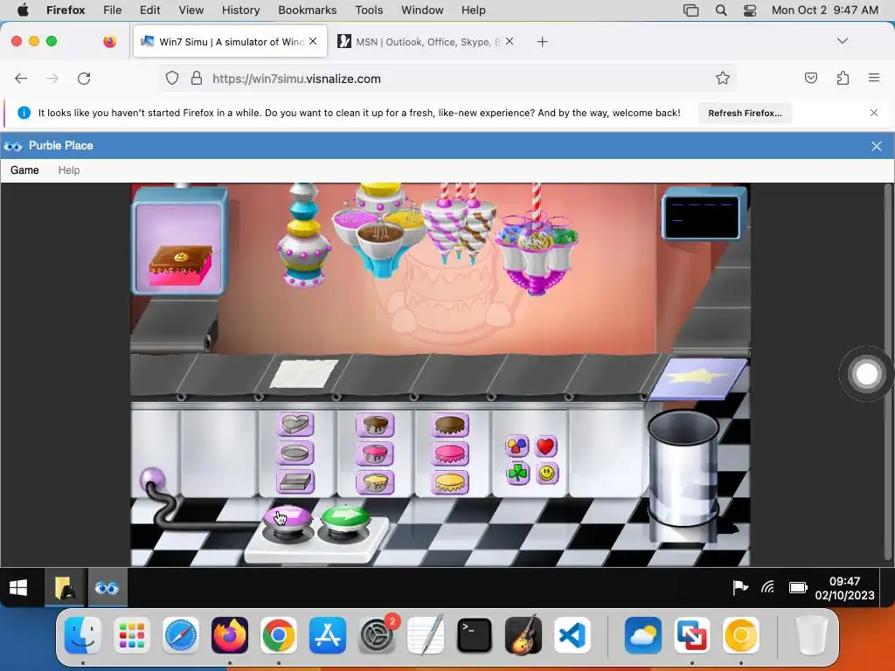Bookmark this page with star icon
The height and width of the screenshot is (671, 895).
click(723, 78)
